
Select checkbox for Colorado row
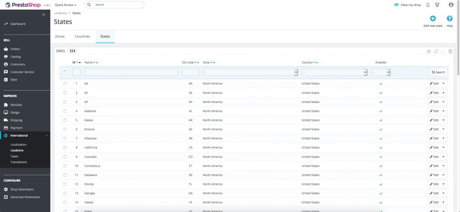click(65, 156)
